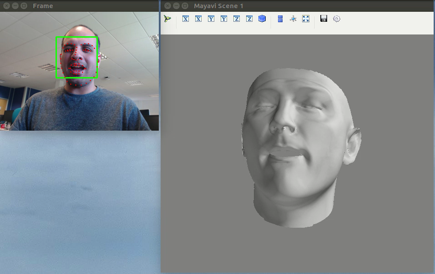Toggle parallel projection in the scene toolbar
Screen dimensions: 435x274
coord(280,19)
